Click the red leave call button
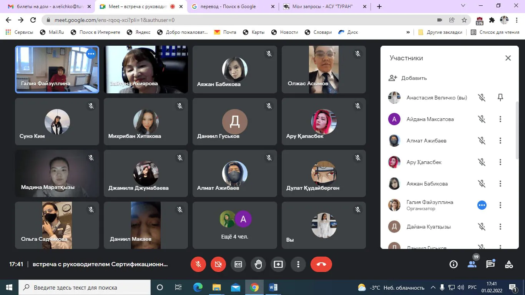 tap(321, 264)
